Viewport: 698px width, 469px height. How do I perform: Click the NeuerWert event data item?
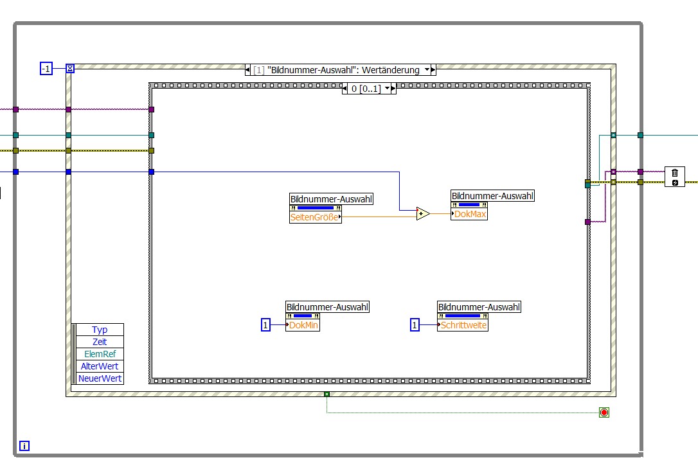pos(100,378)
